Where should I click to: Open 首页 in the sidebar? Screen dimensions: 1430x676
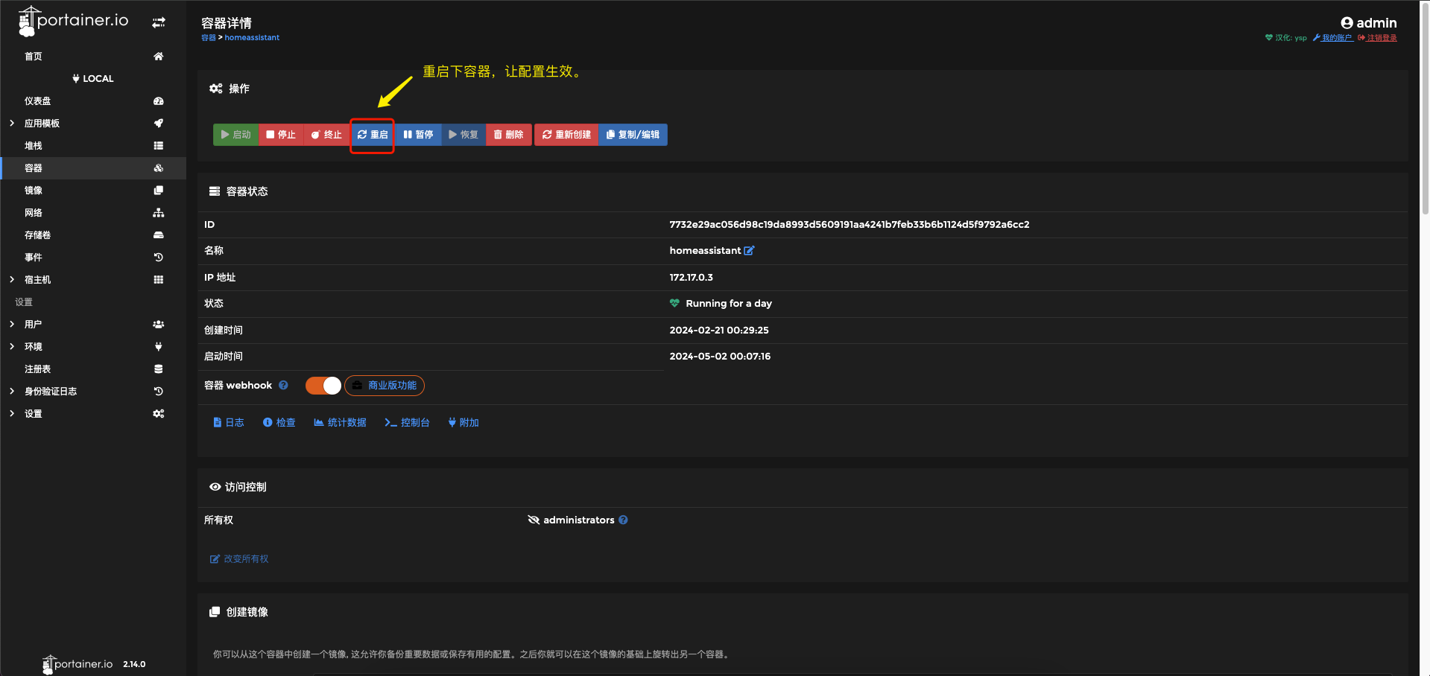coord(34,57)
